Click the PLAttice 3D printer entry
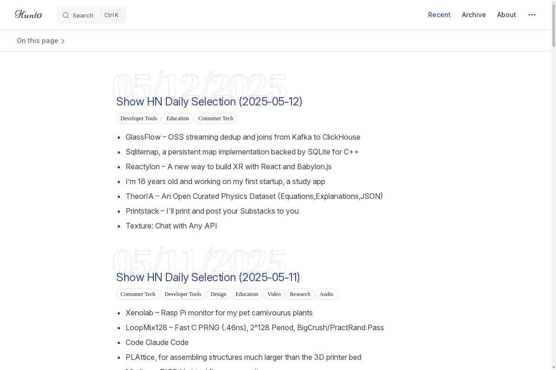 click(243, 357)
